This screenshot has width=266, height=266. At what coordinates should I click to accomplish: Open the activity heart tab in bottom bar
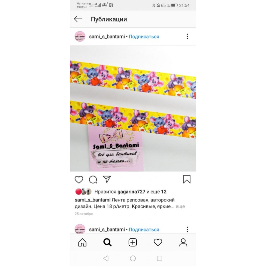(x=158, y=242)
